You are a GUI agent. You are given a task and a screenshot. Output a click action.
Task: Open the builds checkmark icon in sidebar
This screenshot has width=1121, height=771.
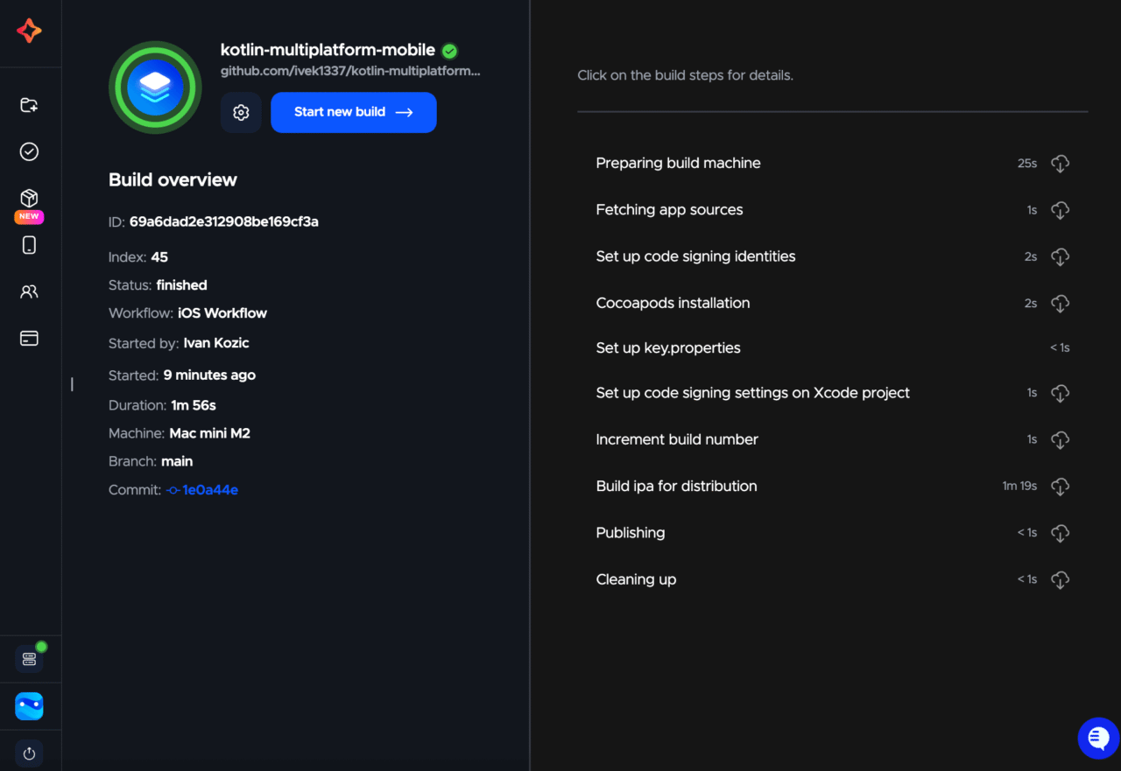point(29,152)
